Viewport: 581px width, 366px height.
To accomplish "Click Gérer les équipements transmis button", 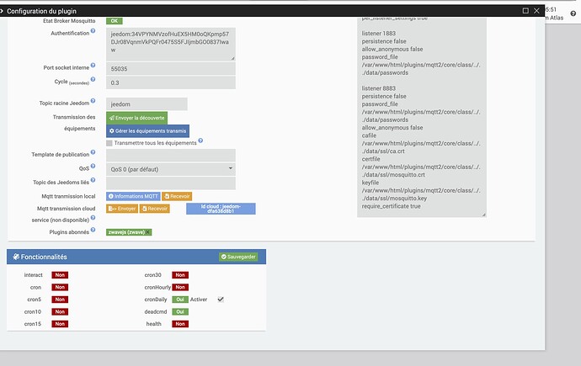I will (x=148, y=131).
